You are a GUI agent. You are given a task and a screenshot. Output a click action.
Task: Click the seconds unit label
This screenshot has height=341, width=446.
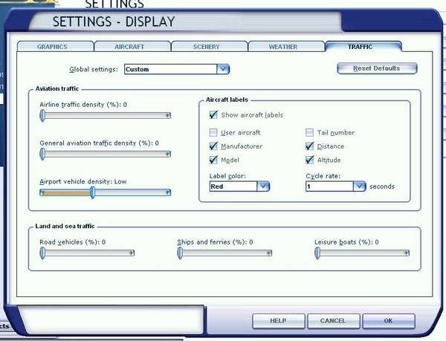coord(382,186)
